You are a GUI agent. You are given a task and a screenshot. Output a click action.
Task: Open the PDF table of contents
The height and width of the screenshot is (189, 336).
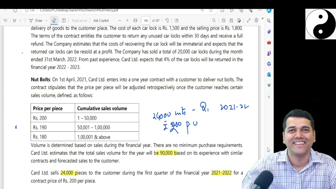click(5, 20)
